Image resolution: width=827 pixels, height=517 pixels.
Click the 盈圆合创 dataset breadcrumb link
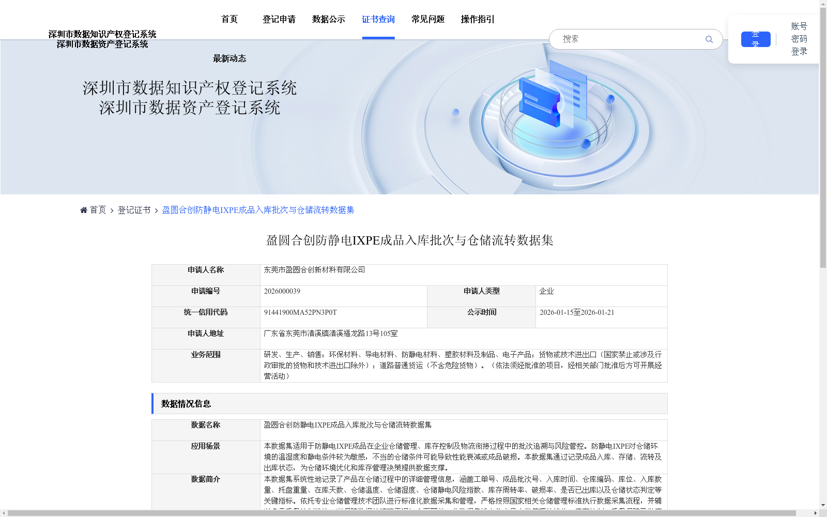(258, 210)
